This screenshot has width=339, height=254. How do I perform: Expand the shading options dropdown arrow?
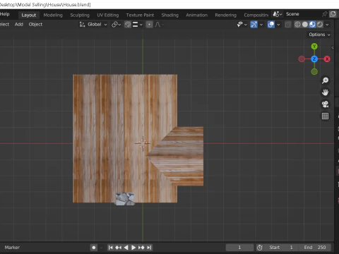327,25
